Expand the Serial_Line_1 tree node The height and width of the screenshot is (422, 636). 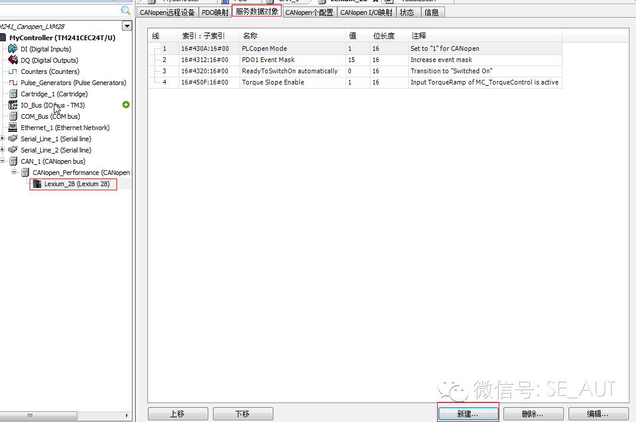tap(2, 138)
